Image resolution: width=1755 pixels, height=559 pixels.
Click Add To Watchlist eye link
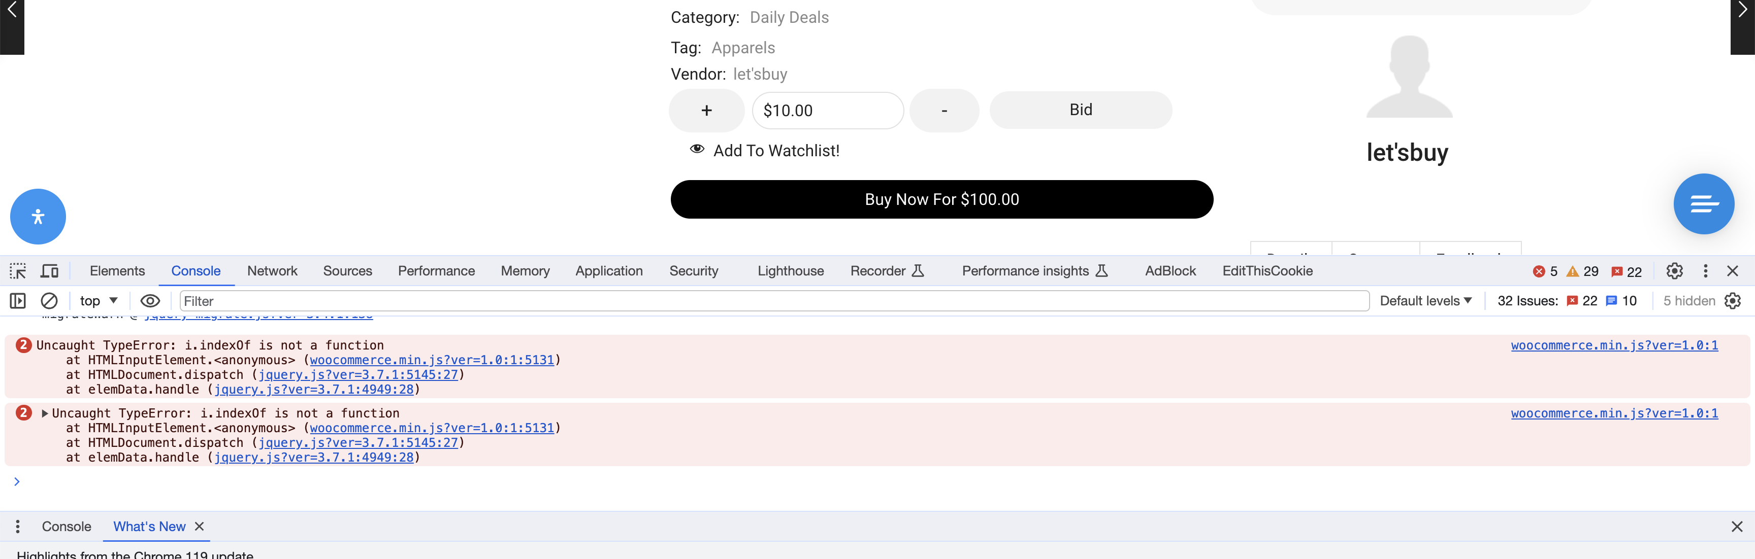tap(764, 151)
